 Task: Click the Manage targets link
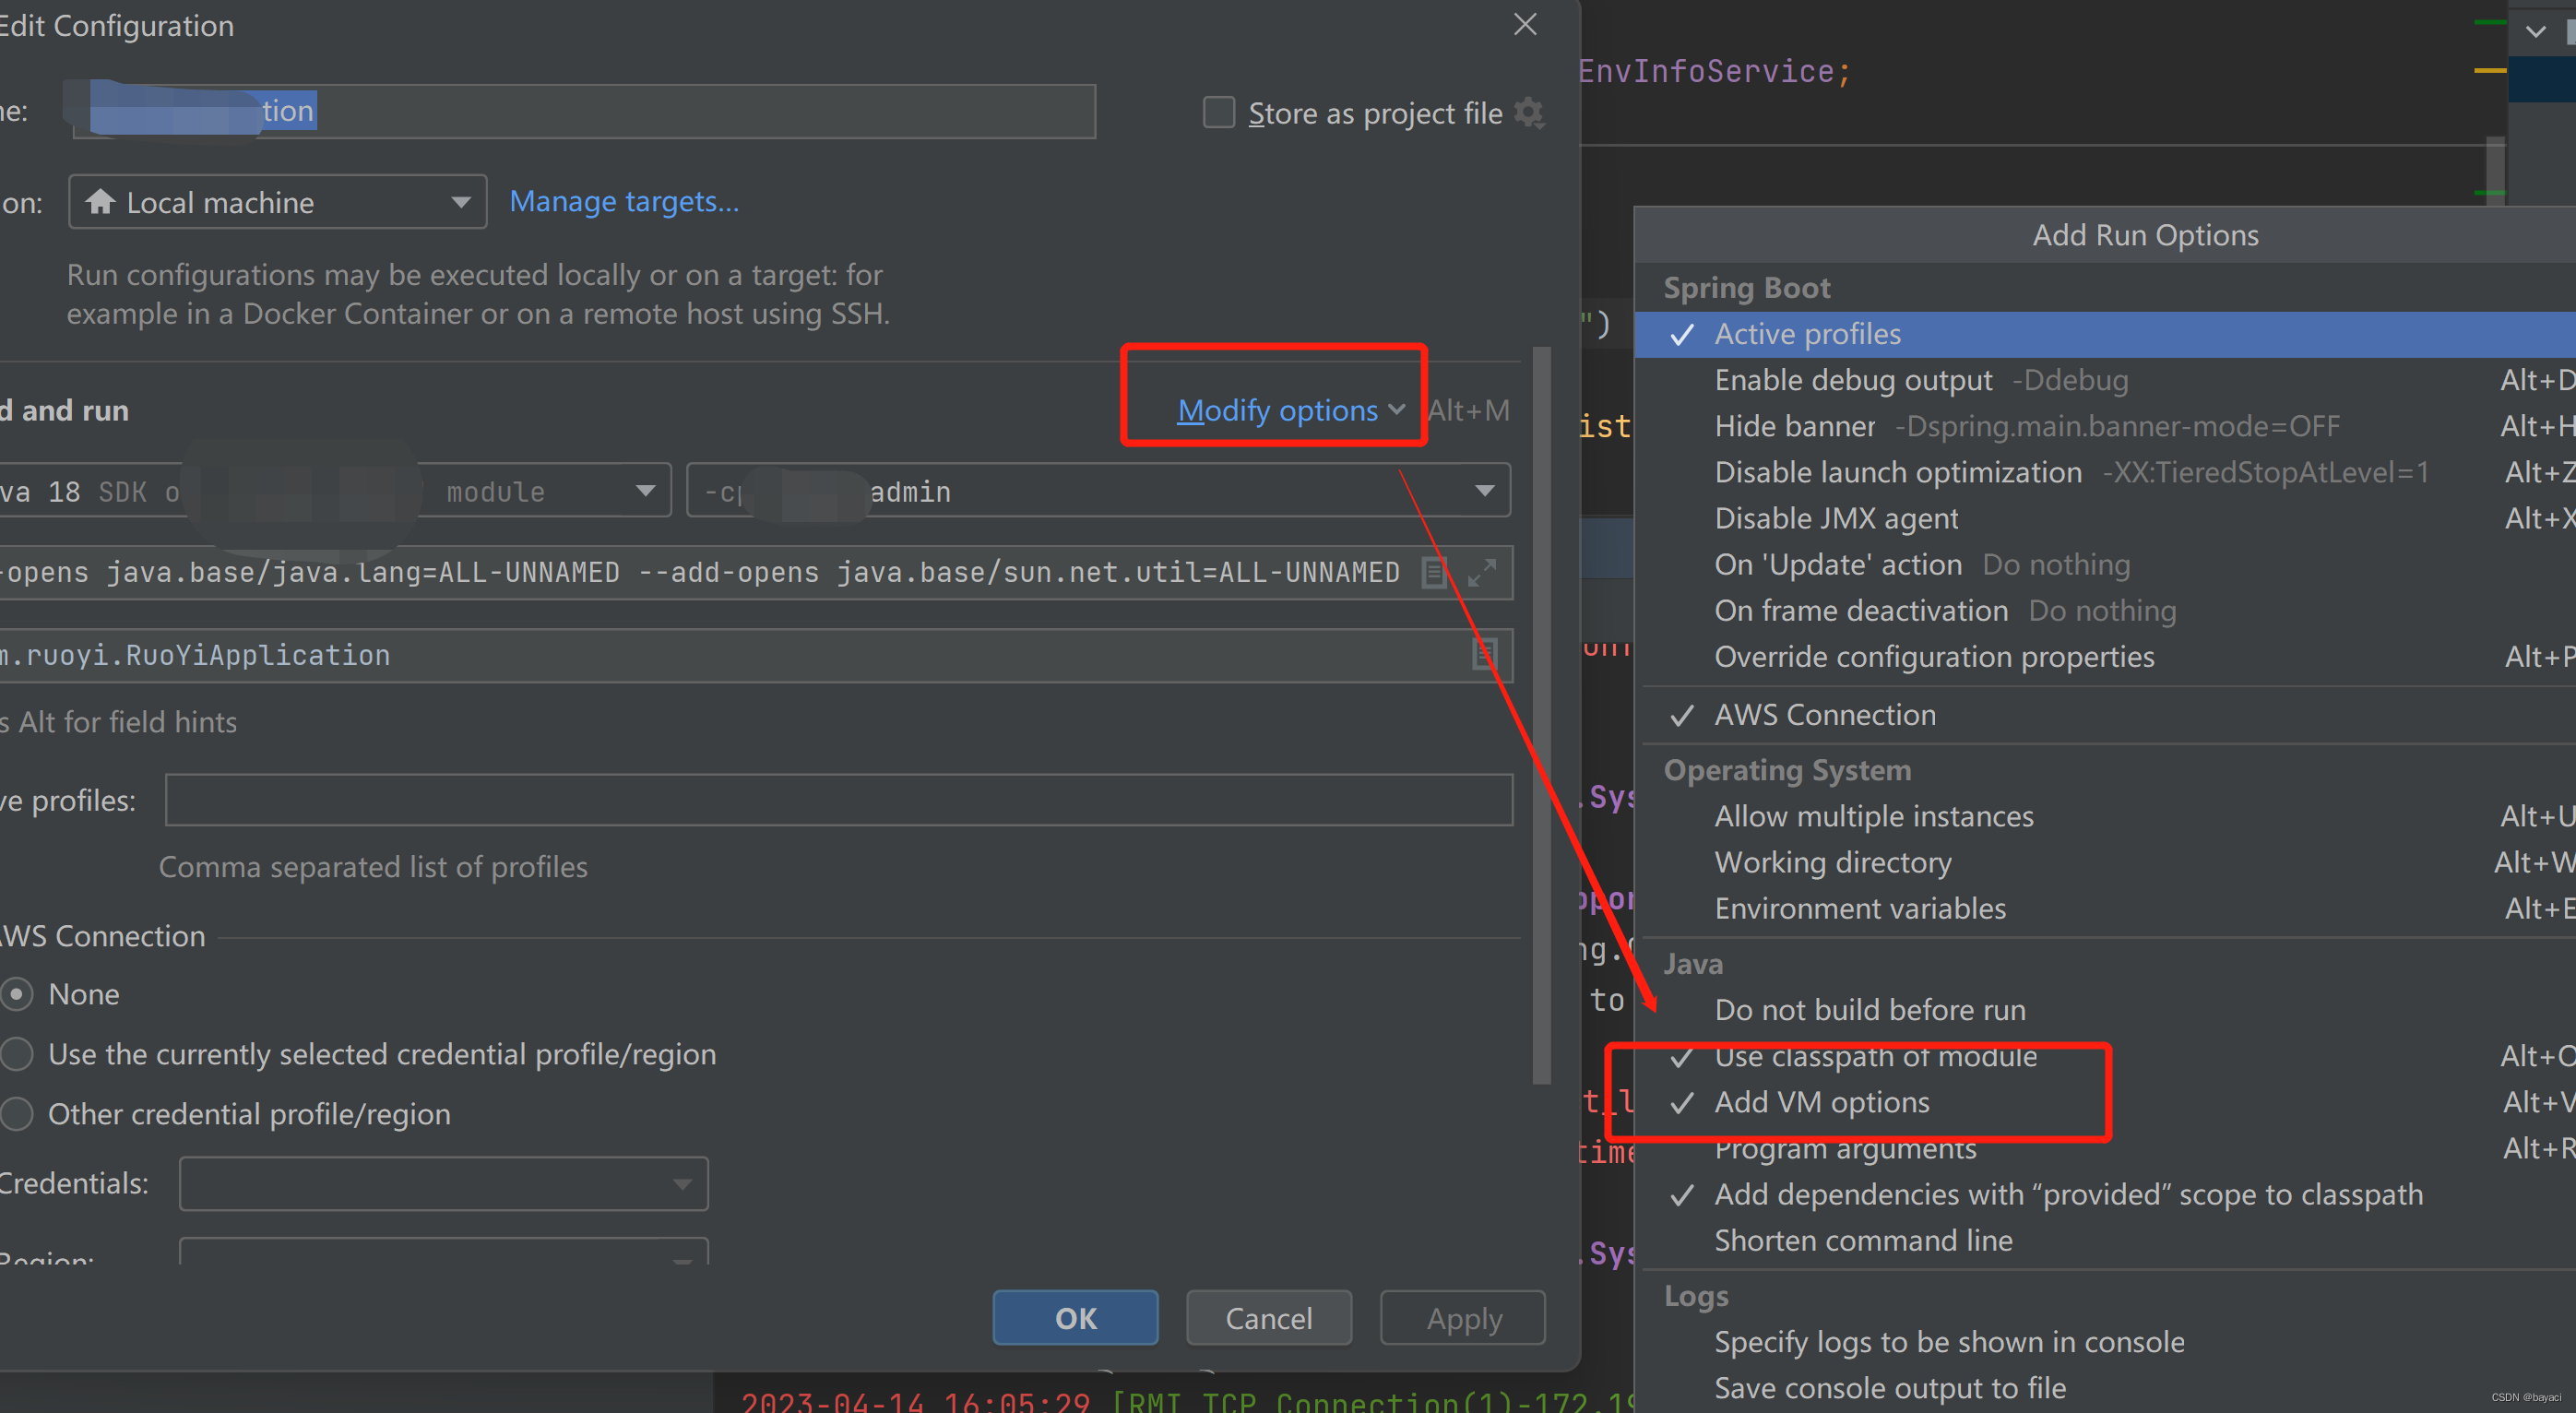624,202
